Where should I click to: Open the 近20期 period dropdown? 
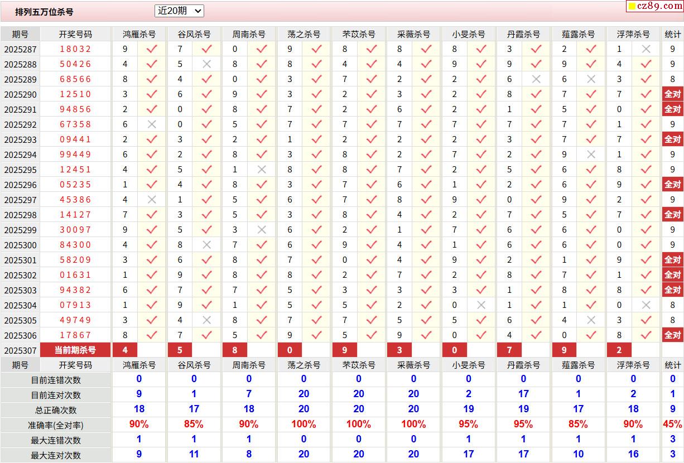click(x=179, y=11)
